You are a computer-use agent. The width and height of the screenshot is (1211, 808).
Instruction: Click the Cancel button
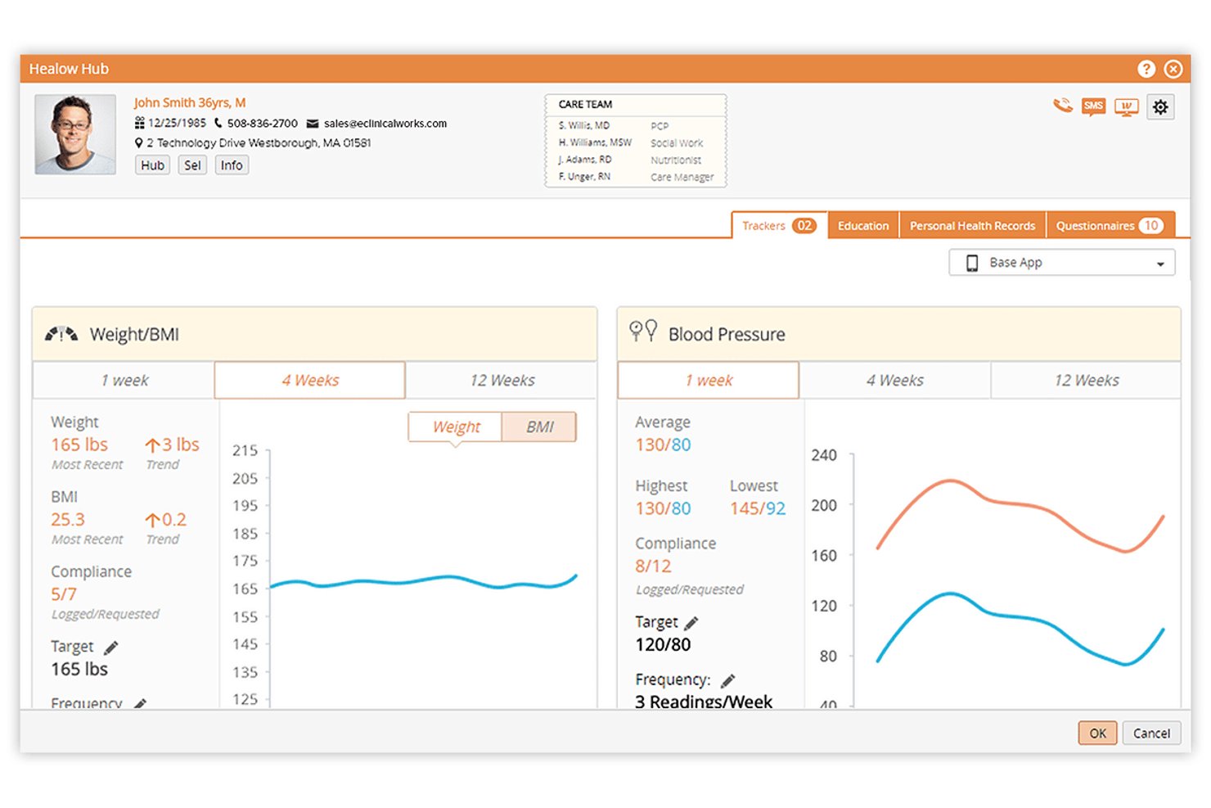point(1151,734)
